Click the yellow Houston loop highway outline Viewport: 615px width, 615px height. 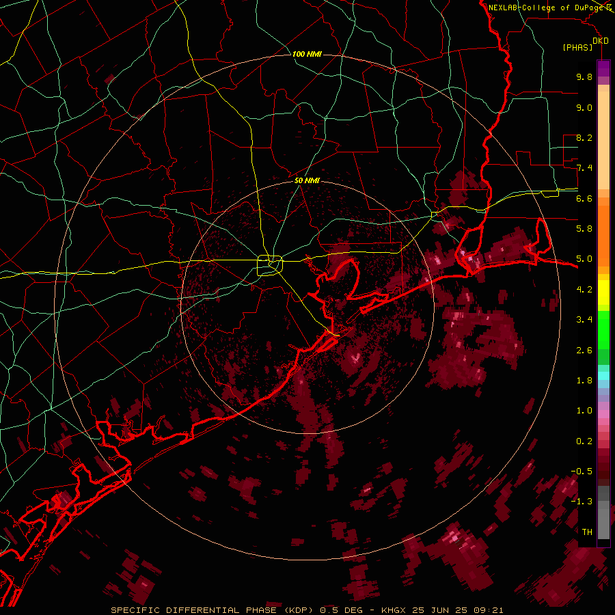[x=270, y=266]
